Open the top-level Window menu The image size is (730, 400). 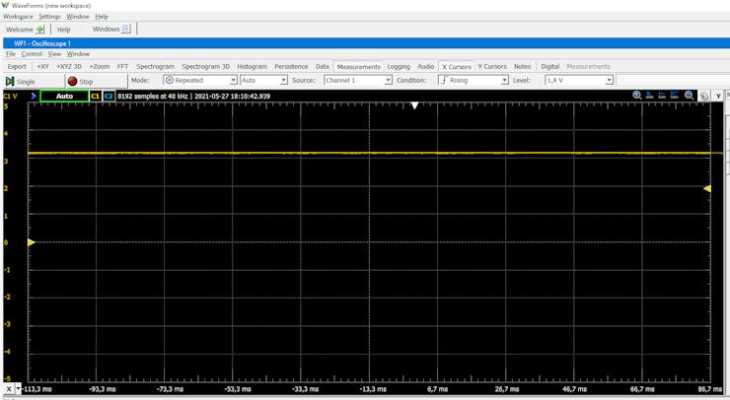pyautogui.click(x=77, y=17)
